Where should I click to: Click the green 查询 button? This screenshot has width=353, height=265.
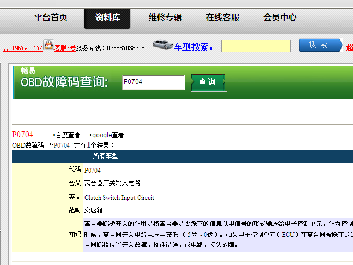(209, 82)
